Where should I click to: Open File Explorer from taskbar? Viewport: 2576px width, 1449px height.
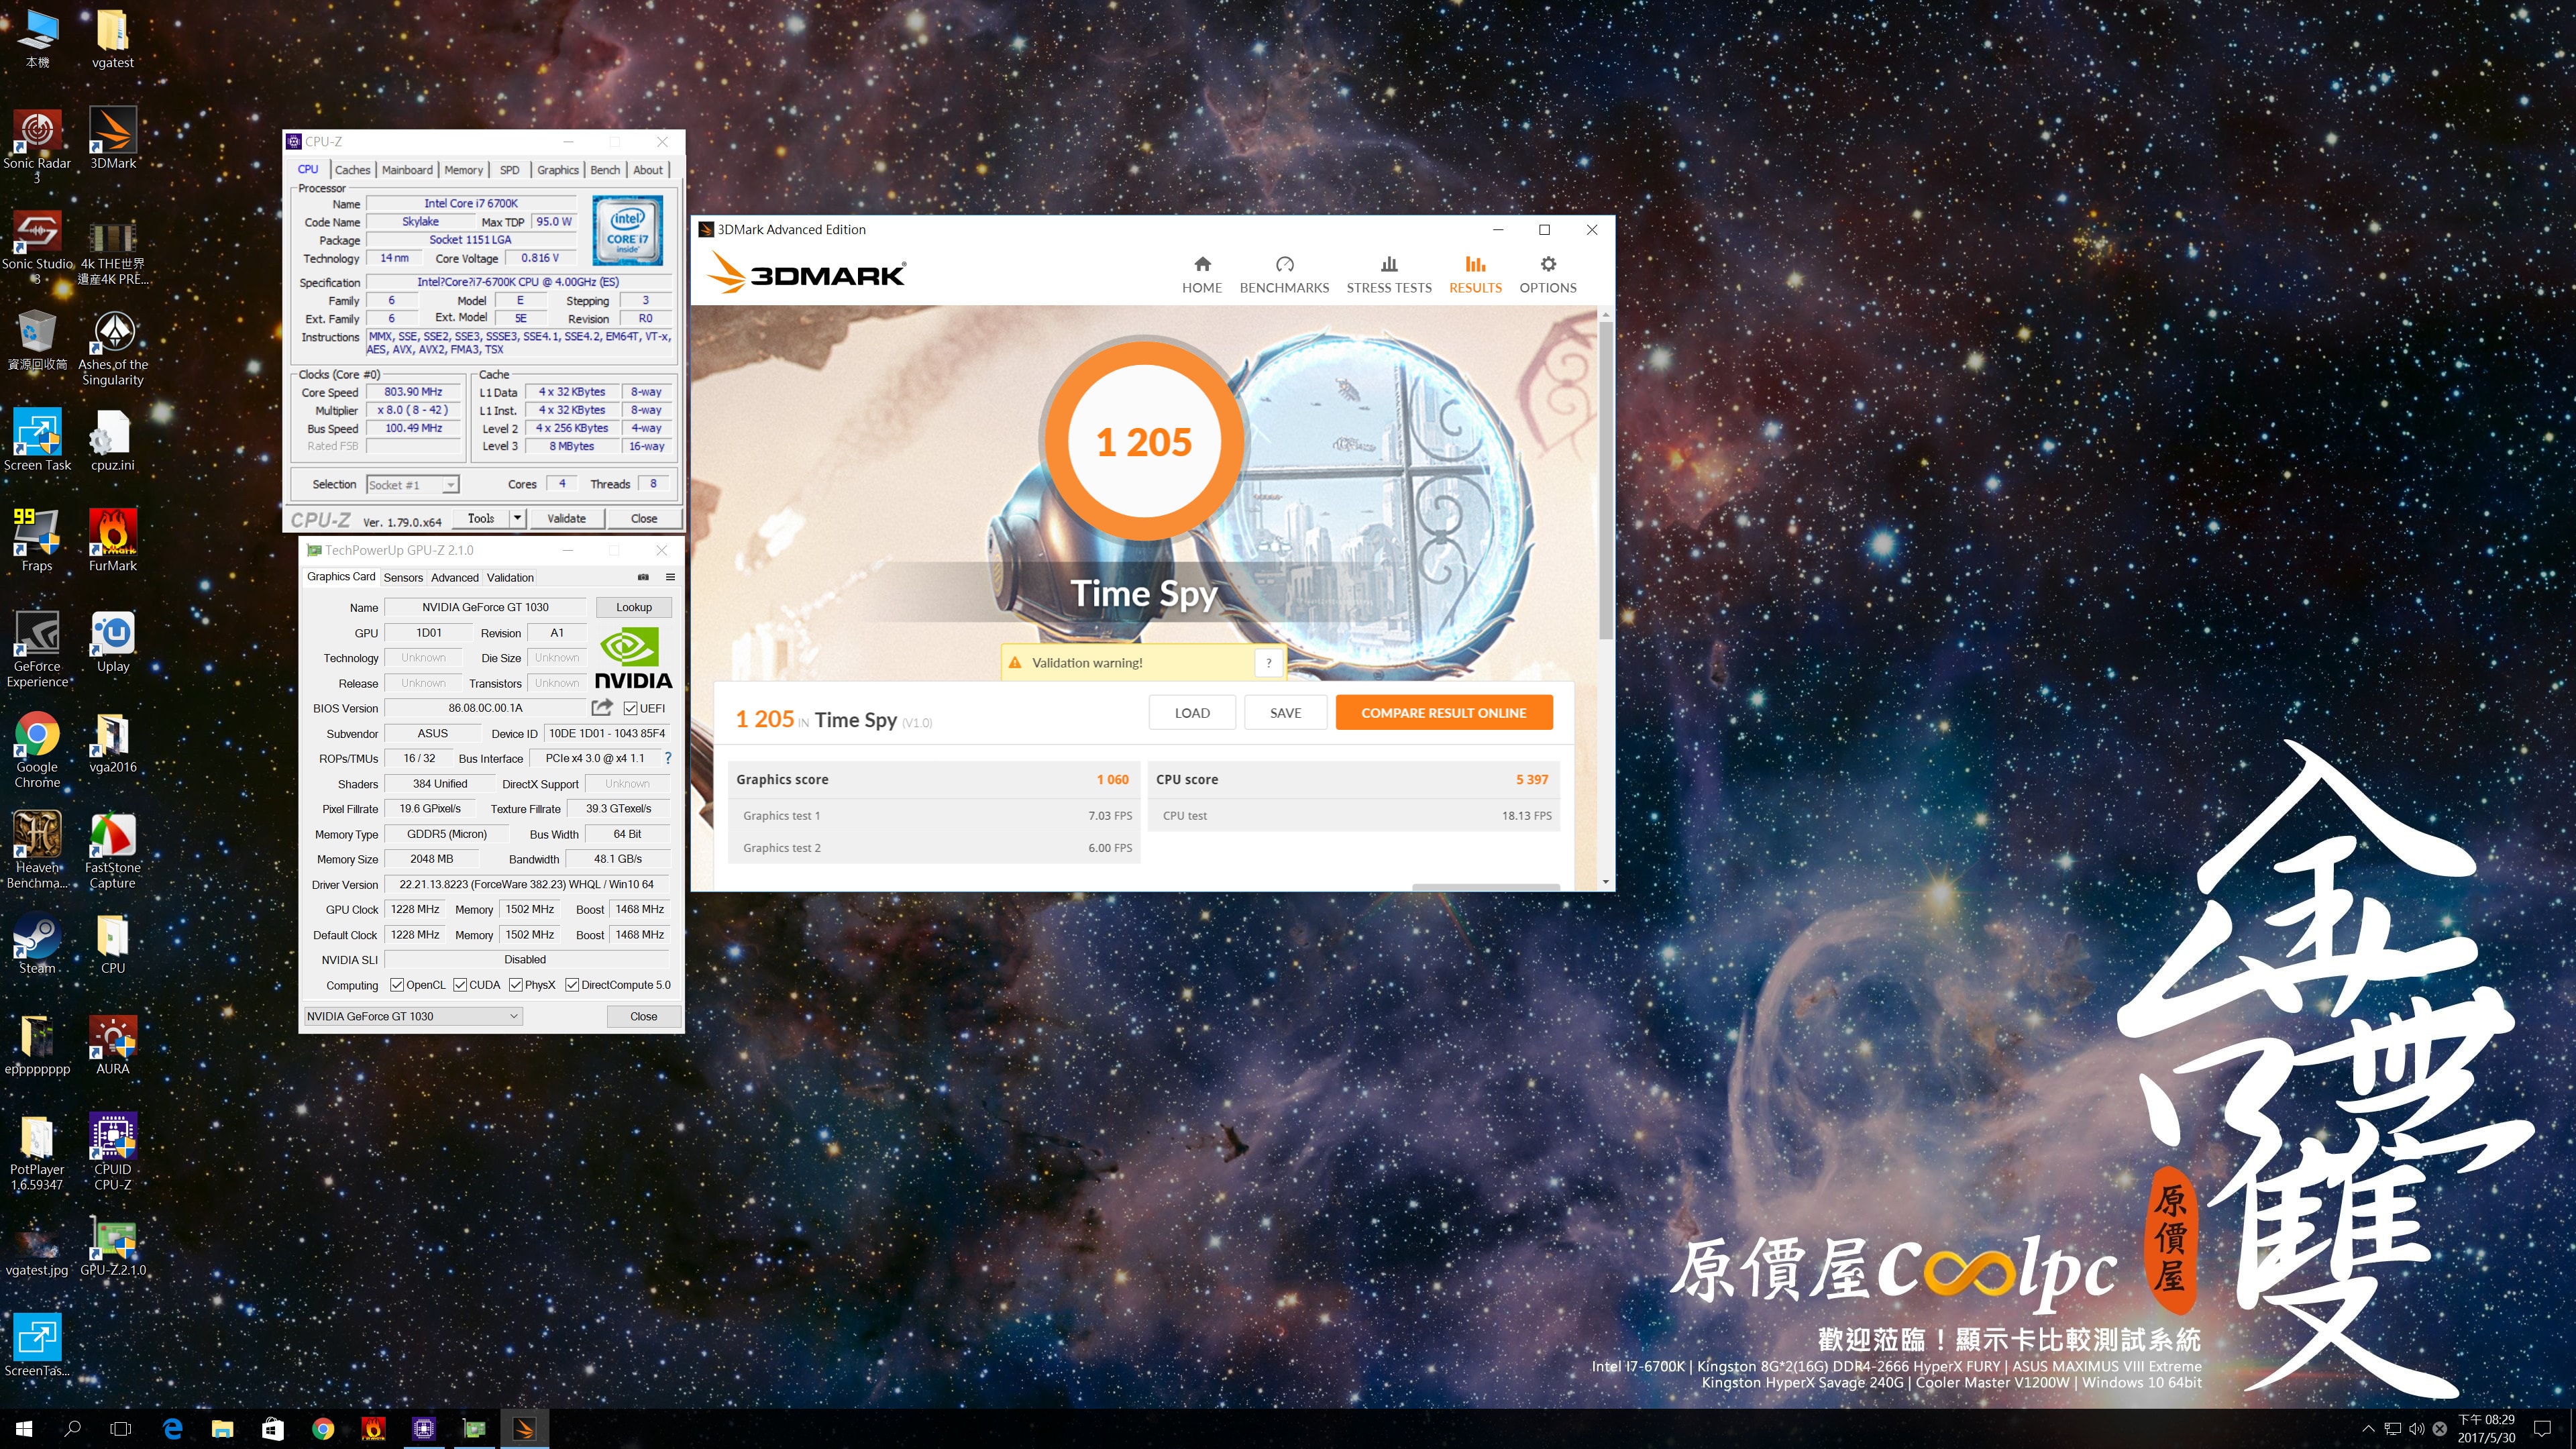[222, 1429]
